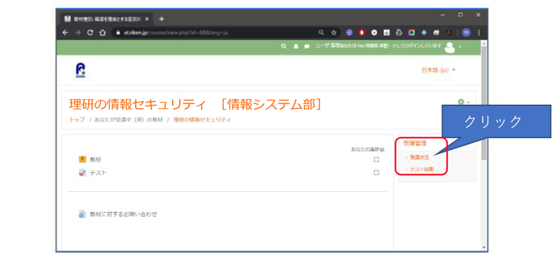The image size is (556, 263).
Task: Close the current browser tab
Action: tap(147, 19)
